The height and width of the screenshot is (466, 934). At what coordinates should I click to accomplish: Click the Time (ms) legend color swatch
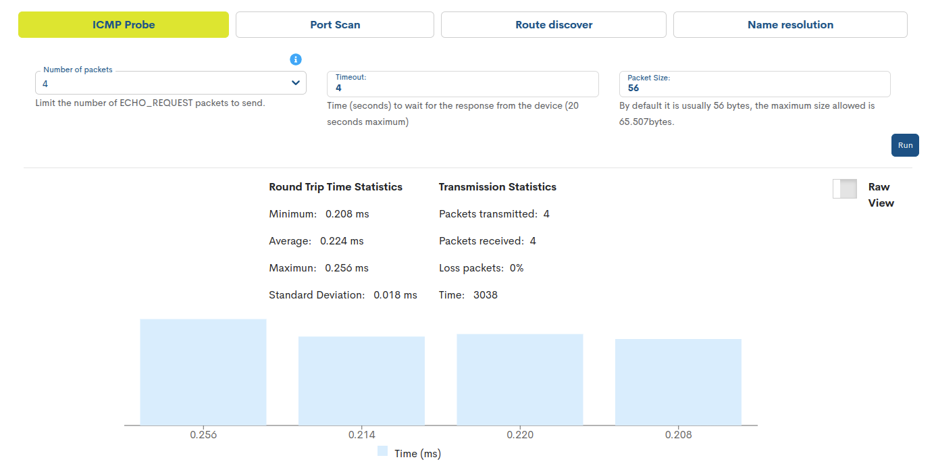pos(383,451)
